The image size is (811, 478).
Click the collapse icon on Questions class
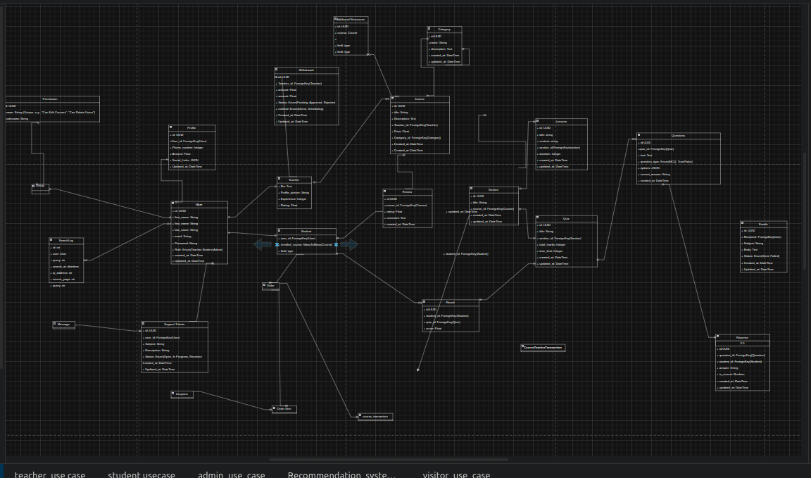coord(639,135)
